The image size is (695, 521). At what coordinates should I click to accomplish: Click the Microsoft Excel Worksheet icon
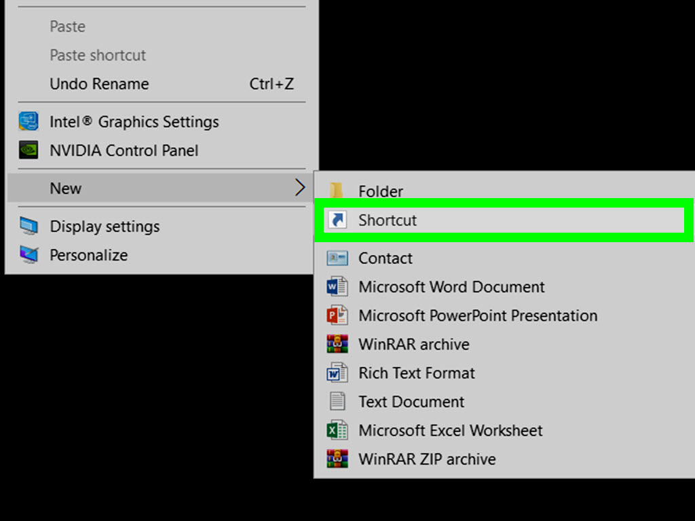pyautogui.click(x=337, y=430)
